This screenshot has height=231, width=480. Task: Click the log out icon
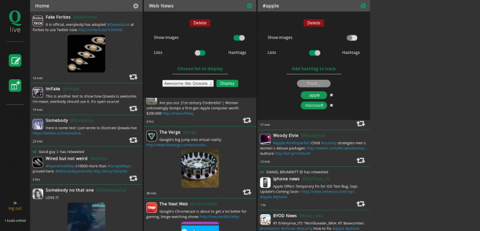click(15, 203)
